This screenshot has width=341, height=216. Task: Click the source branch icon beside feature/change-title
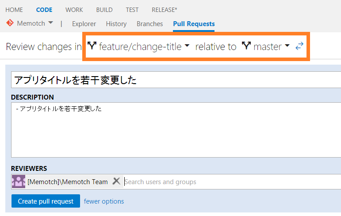(x=92, y=46)
